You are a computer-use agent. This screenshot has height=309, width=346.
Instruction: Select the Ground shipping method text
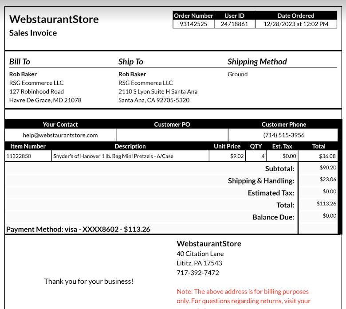point(237,74)
